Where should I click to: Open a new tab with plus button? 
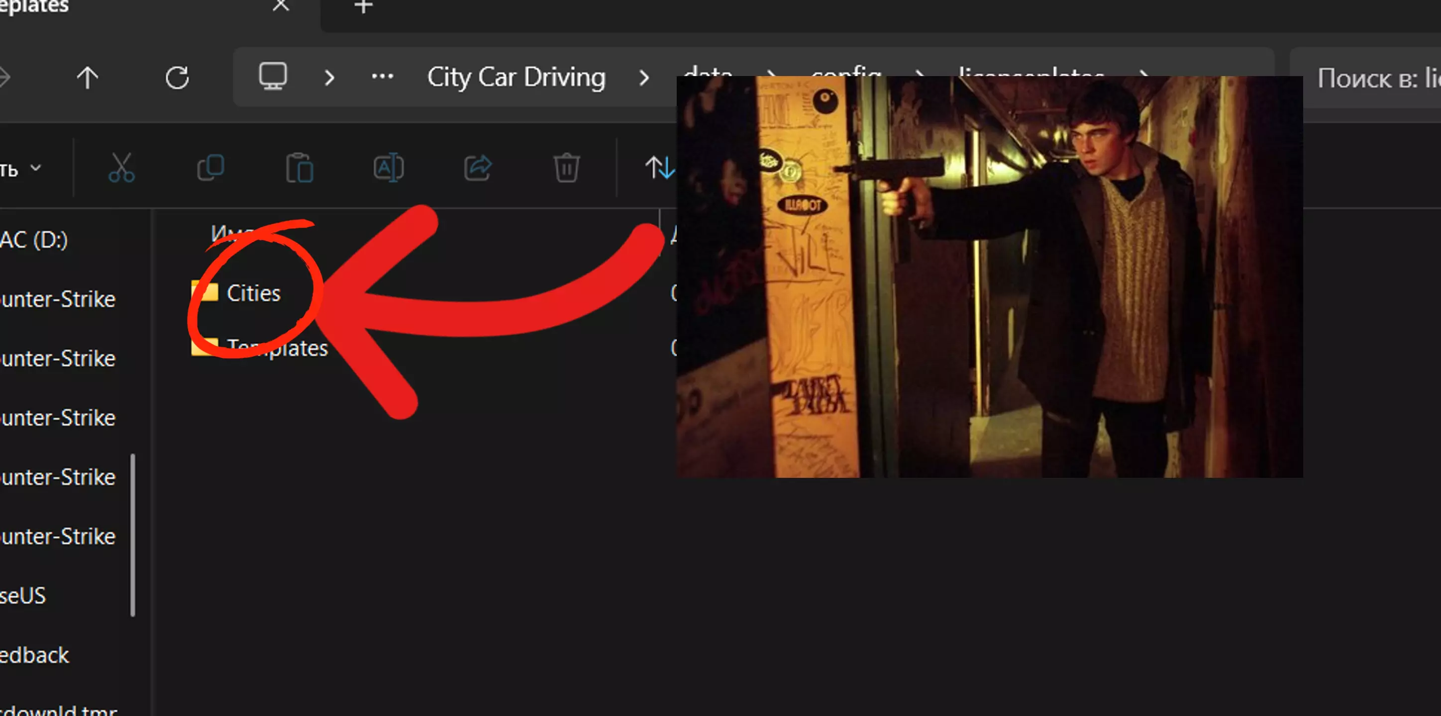click(364, 6)
